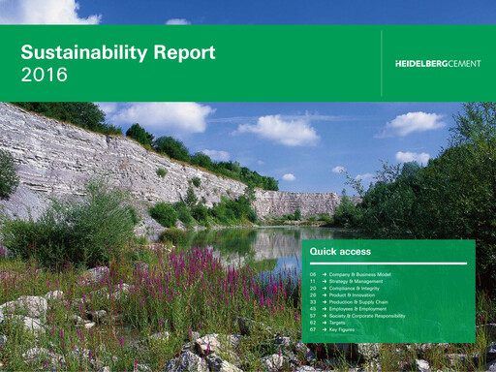The height and width of the screenshot is (372, 496).
Task: Click the arrow beside Strategy & Management
Action: 325,281
